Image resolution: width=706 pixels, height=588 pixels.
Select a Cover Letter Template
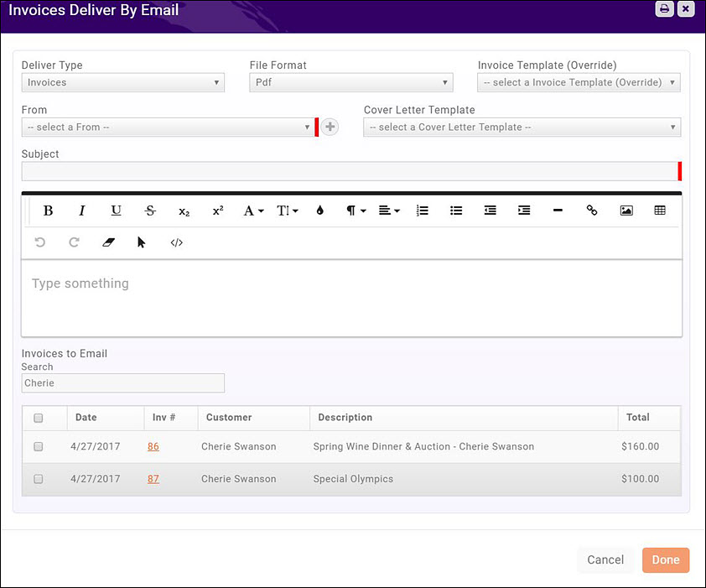522,127
